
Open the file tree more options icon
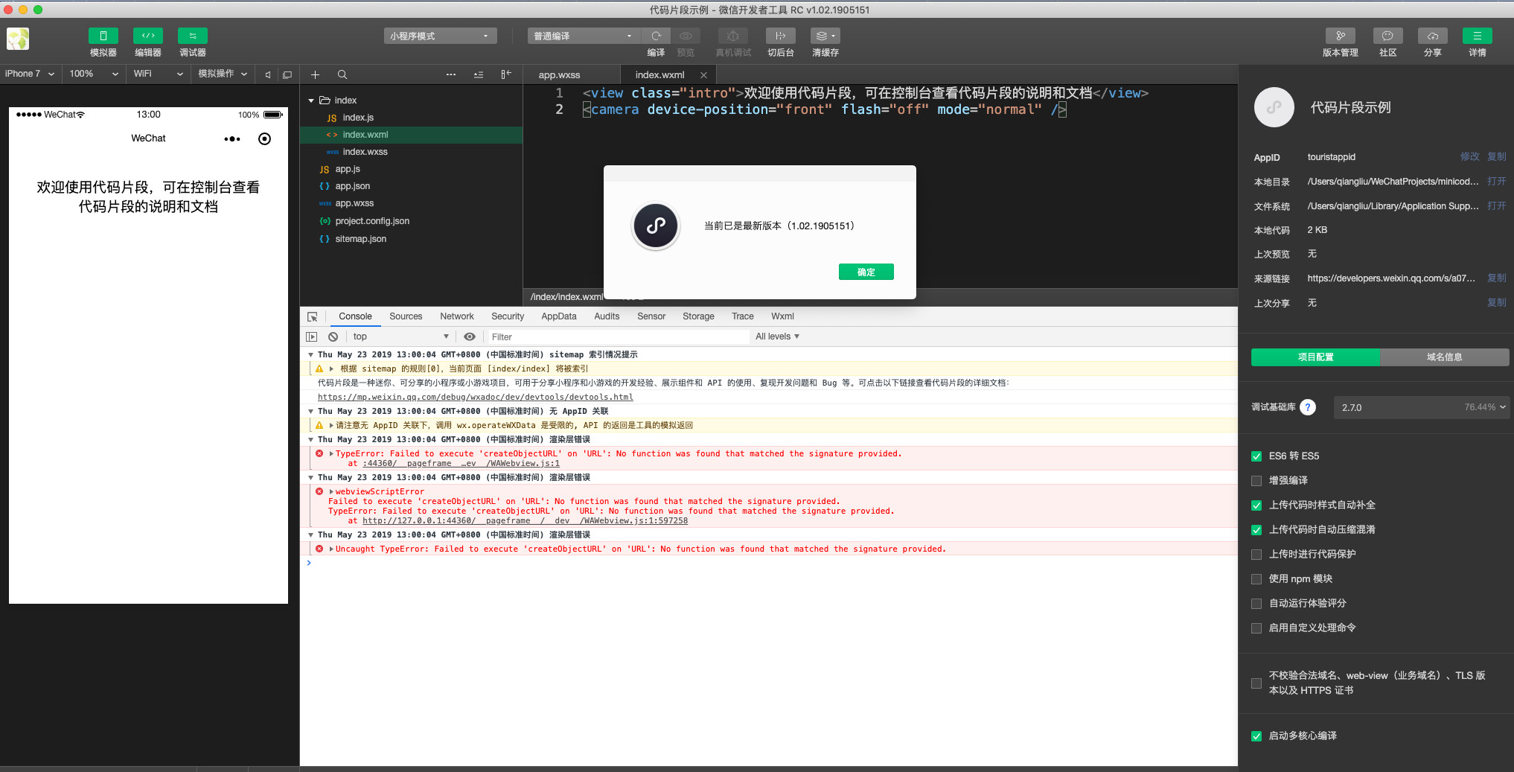pyautogui.click(x=451, y=74)
